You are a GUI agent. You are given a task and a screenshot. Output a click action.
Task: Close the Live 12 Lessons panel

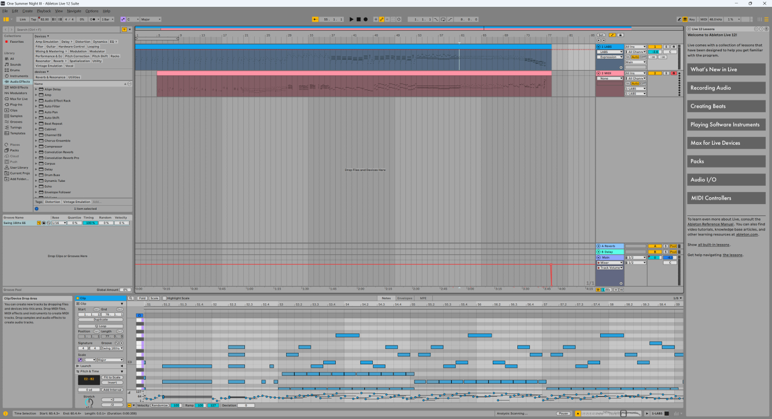pyautogui.click(x=688, y=29)
